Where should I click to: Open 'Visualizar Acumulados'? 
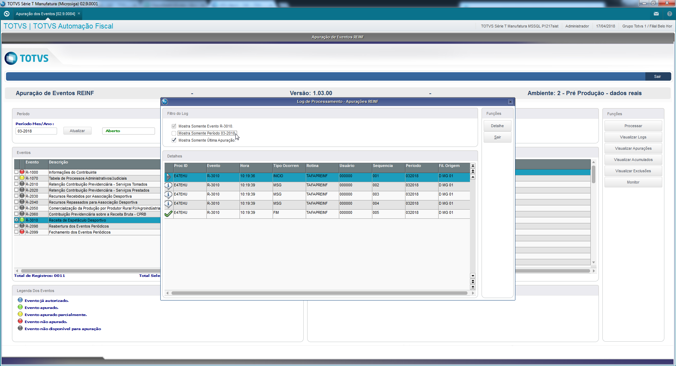(x=633, y=160)
